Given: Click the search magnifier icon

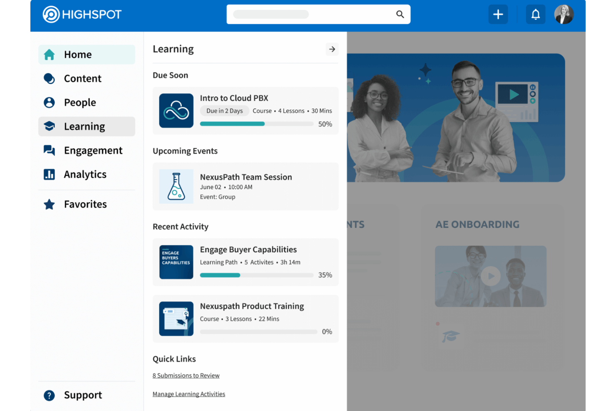Looking at the screenshot, I should 400,14.
